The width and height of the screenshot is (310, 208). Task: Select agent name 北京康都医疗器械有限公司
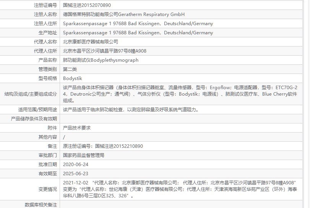click(x=91, y=42)
